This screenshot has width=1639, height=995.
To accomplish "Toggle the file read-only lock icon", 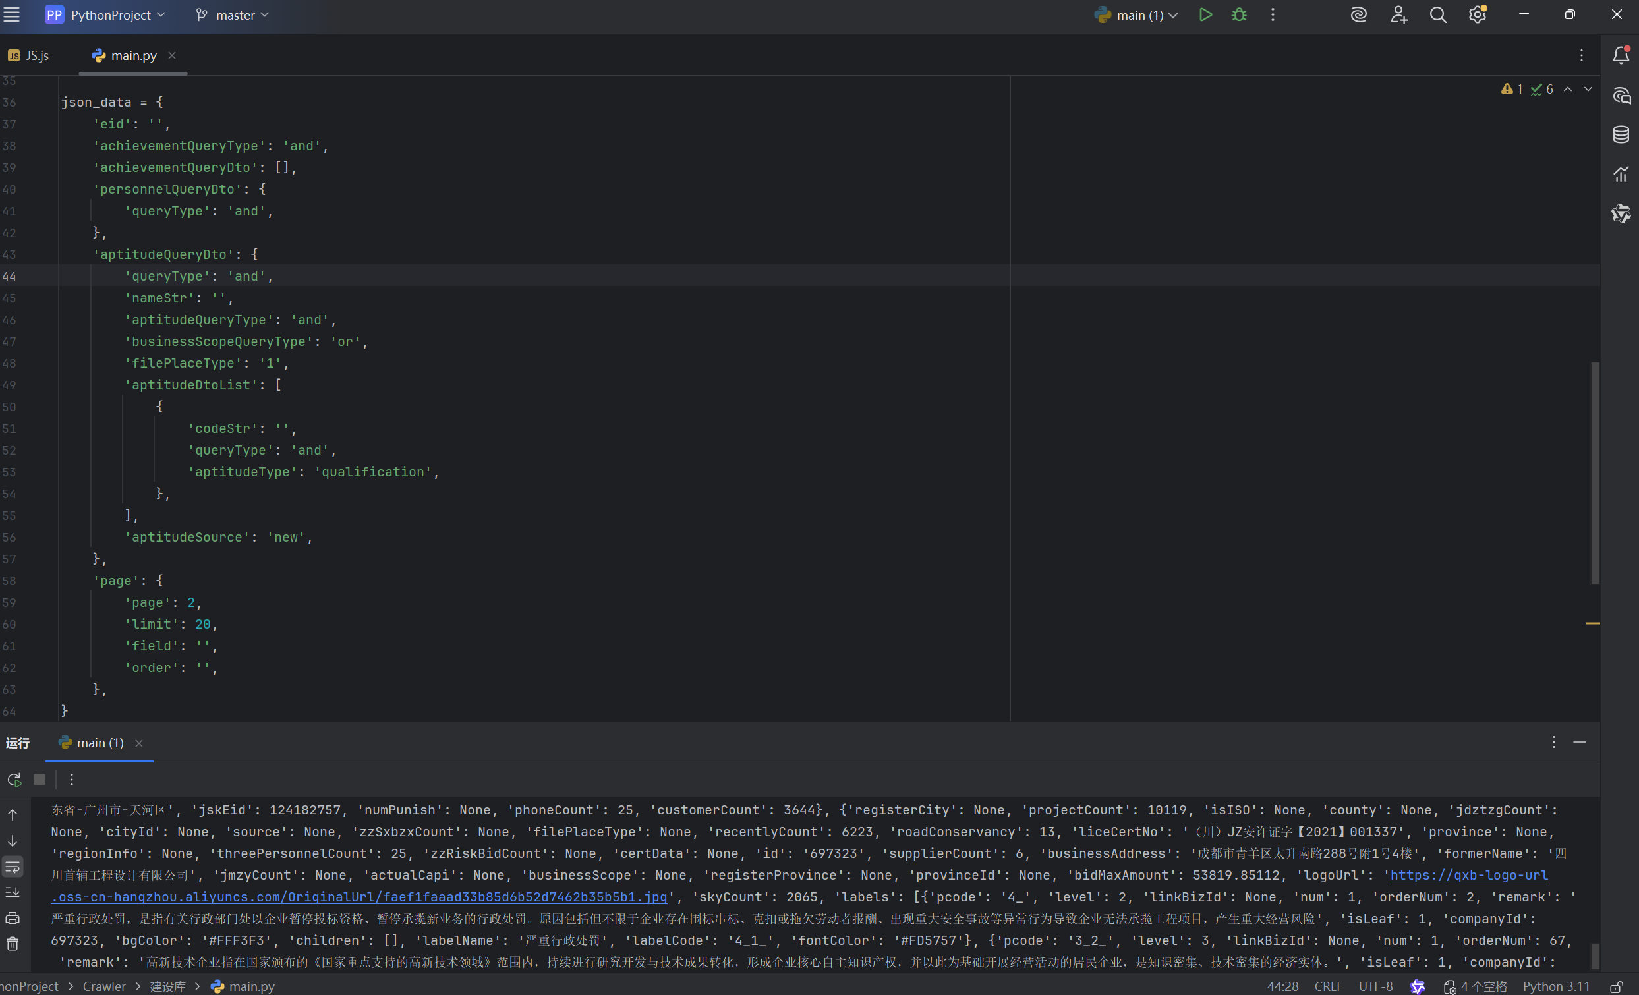I will 1617,987.
